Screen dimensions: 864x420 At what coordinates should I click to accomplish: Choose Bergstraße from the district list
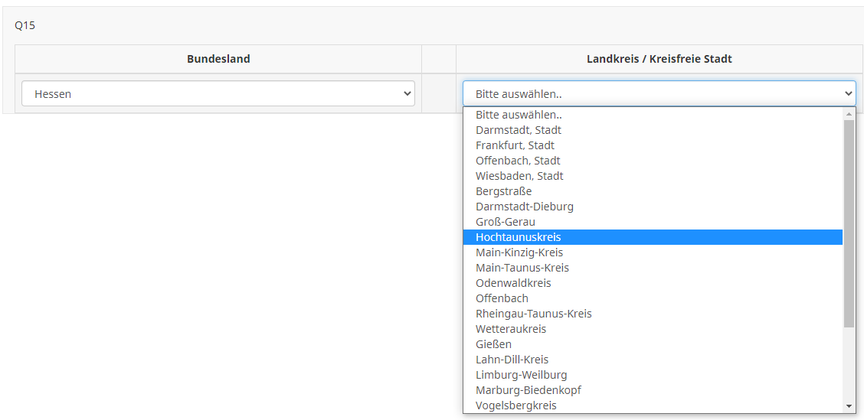click(x=503, y=191)
